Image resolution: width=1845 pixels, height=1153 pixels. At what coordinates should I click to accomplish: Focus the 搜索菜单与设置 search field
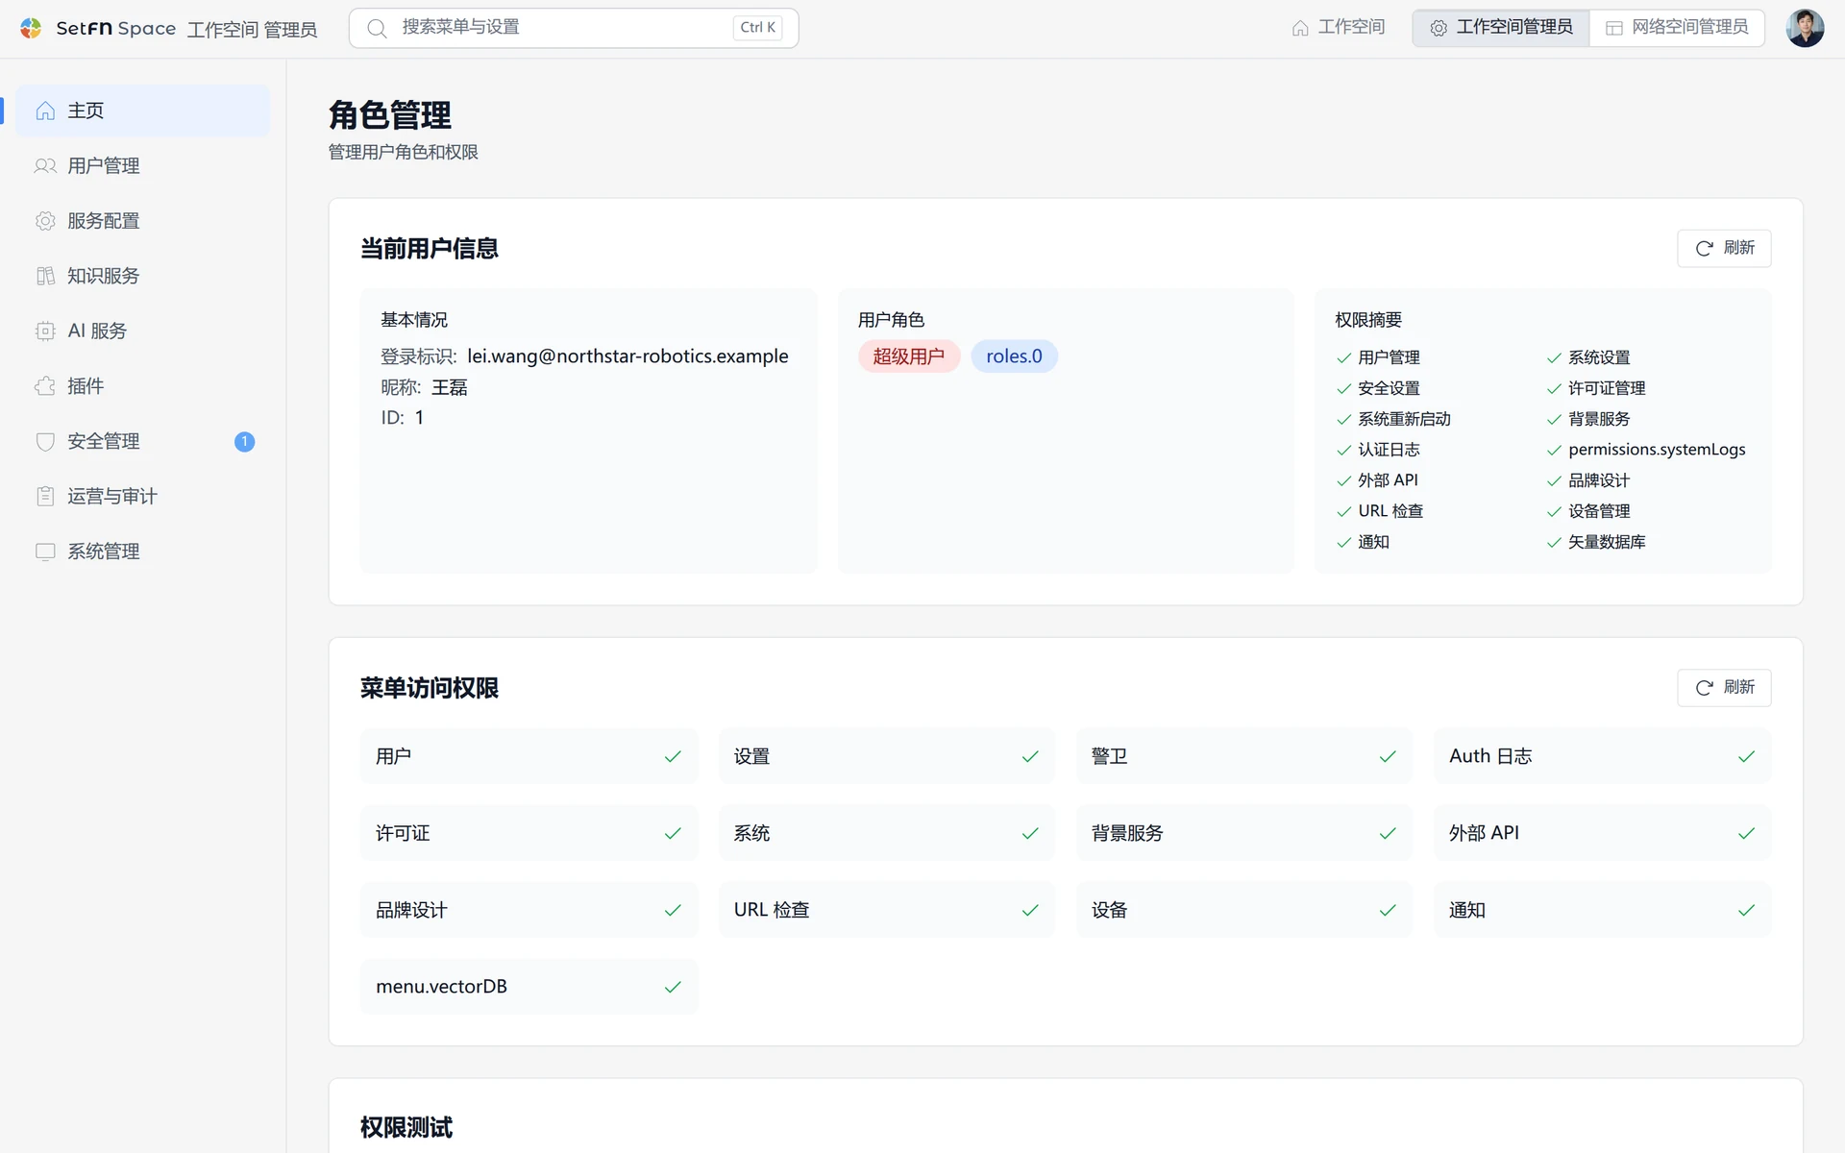(574, 28)
